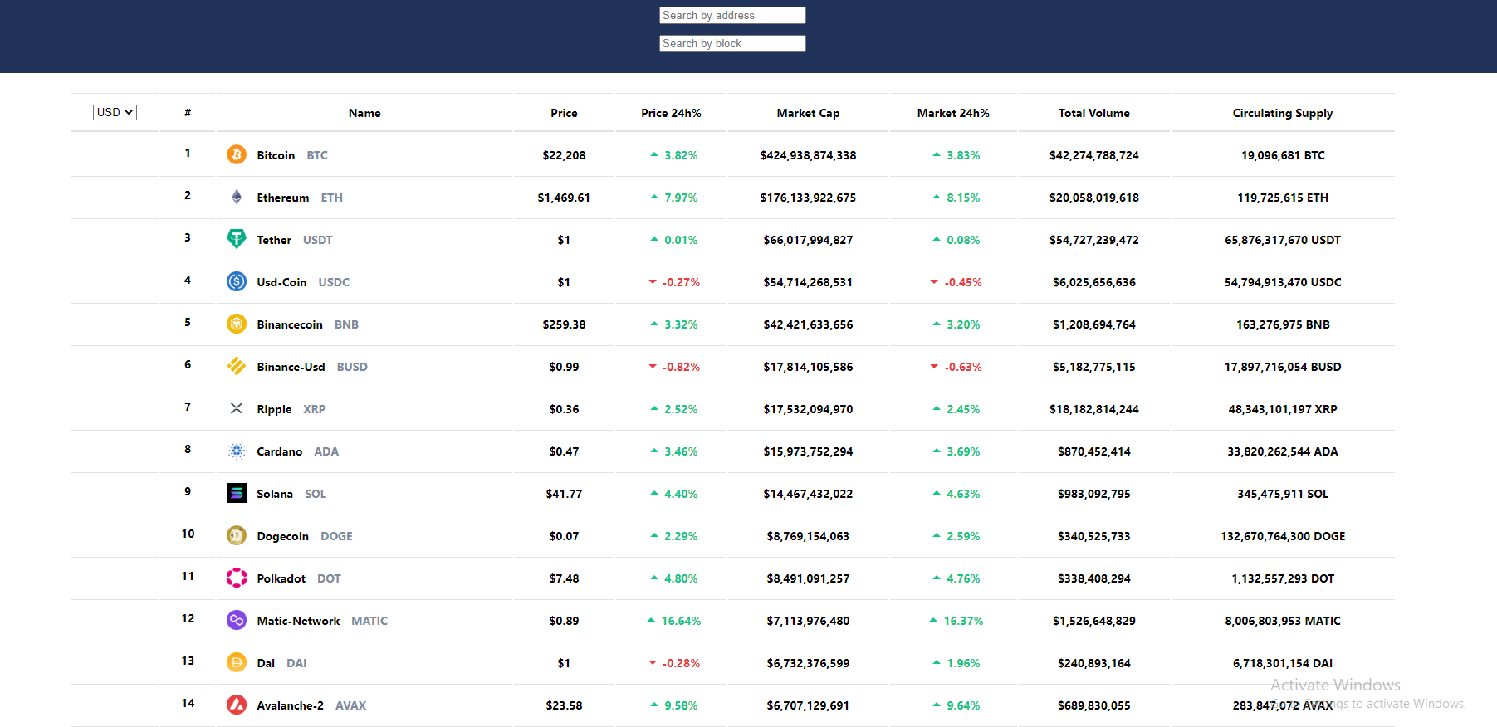Click the Avalanche-2 AVAX logo
The image size is (1497, 727).
[237, 705]
